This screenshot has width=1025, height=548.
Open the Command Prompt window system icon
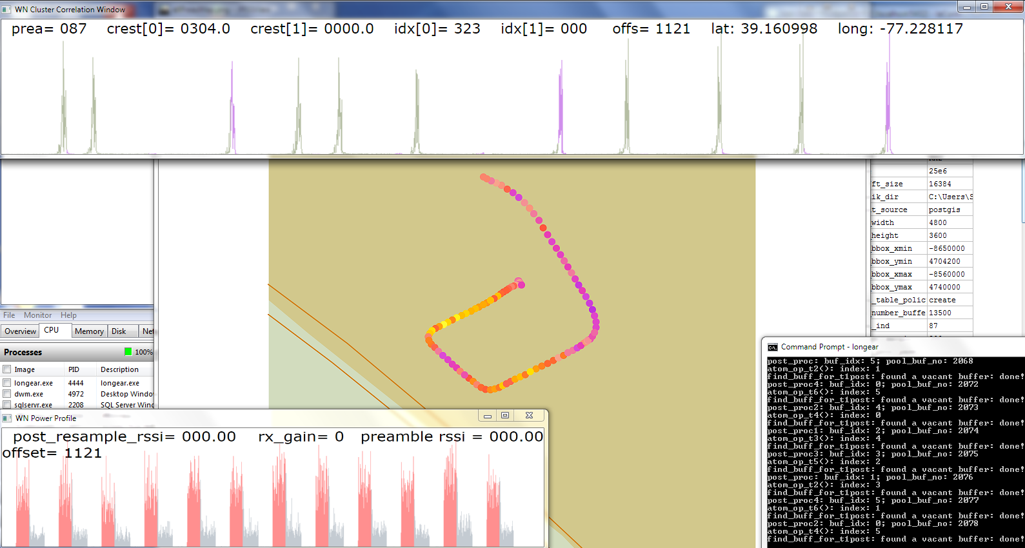[x=772, y=347]
